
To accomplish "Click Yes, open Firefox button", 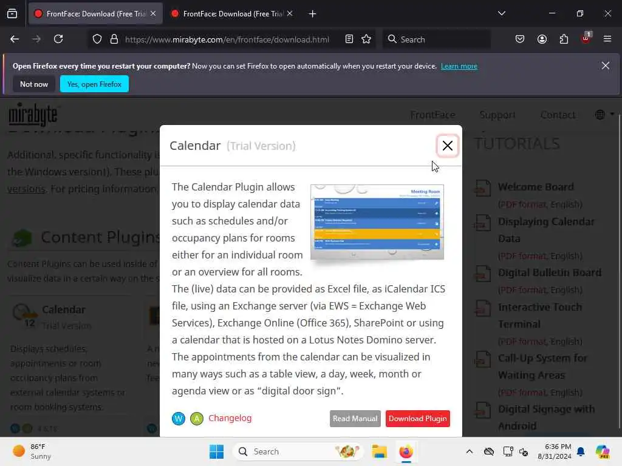I will [x=94, y=84].
